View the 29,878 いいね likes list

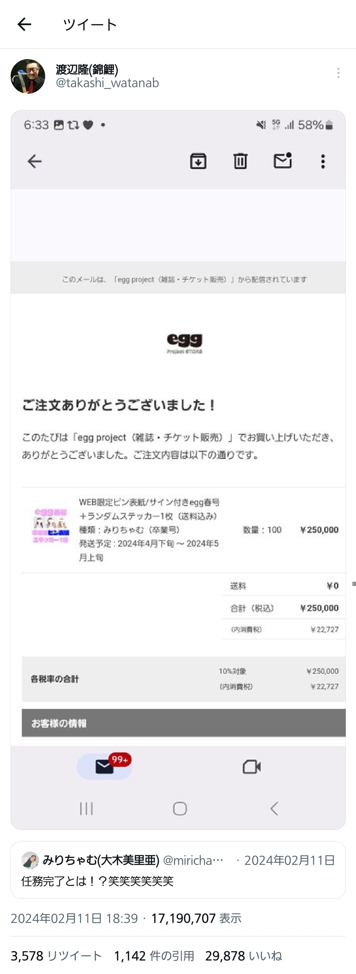[x=244, y=956]
